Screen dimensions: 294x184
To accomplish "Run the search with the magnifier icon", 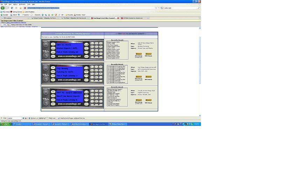I will (198, 8).
